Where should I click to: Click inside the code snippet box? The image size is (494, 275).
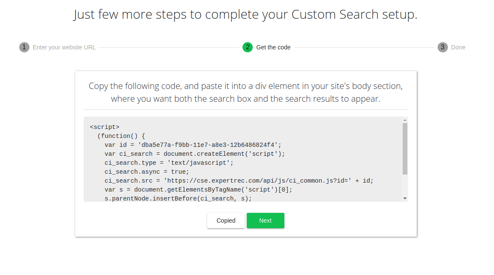[243, 160]
